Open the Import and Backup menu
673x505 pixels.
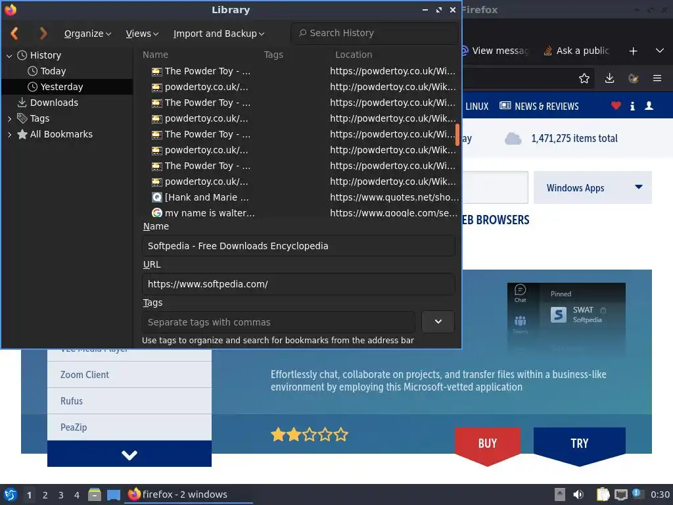click(219, 34)
